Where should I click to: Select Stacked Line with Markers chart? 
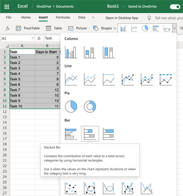[147, 80]
